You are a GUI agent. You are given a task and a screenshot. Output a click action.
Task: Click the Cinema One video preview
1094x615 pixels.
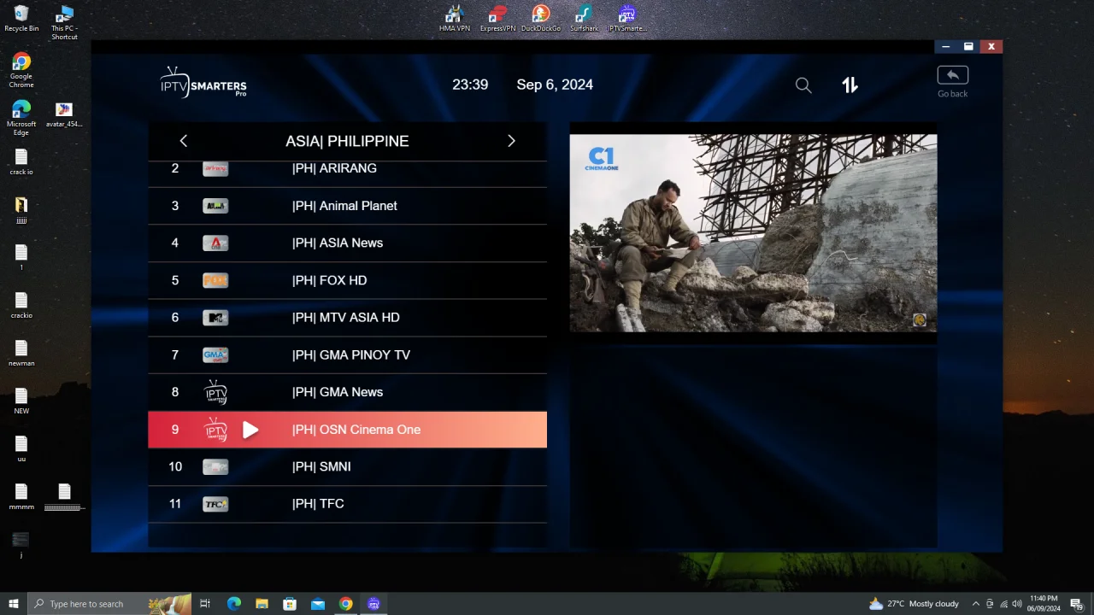pyautogui.click(x=753, y=233)
